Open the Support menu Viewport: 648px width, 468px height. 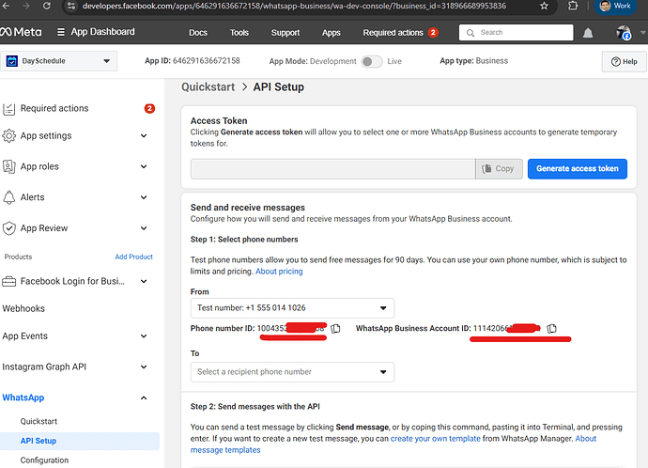tap(285, 33)
